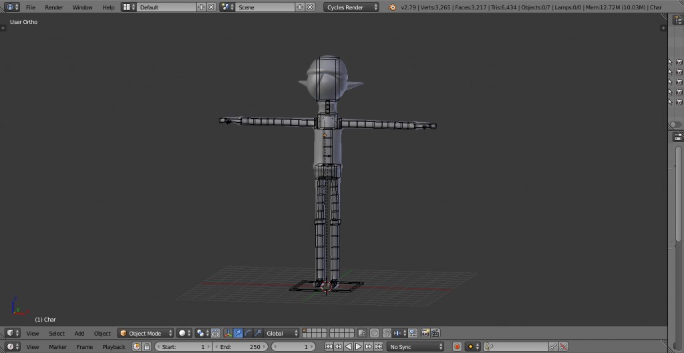Image resolution: width=684 pixels, height=353 pixels.
Task: Click the delete keyframes icon
Action: click(564, 347)
